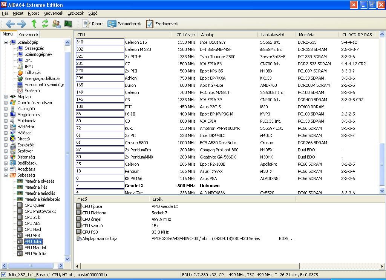Expand the Háttértár tree node
Viewport: 386px width, 280px height.
pyautogui.click(x=6, y=127)
